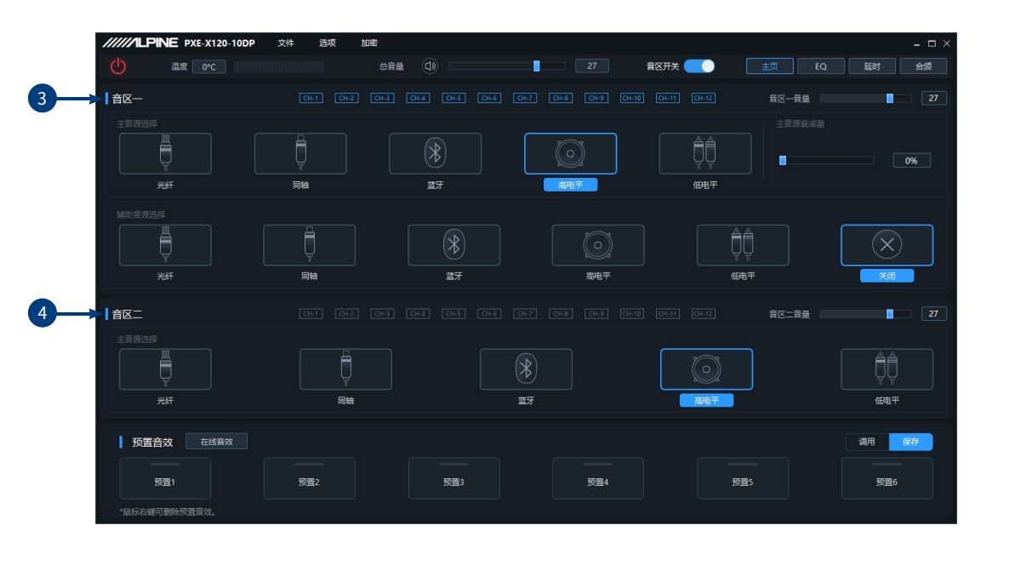The height and width of the screenshot is (588, 1021).
Task: Select coaxial as Zone 1 main source
Action: pos(300,154)
